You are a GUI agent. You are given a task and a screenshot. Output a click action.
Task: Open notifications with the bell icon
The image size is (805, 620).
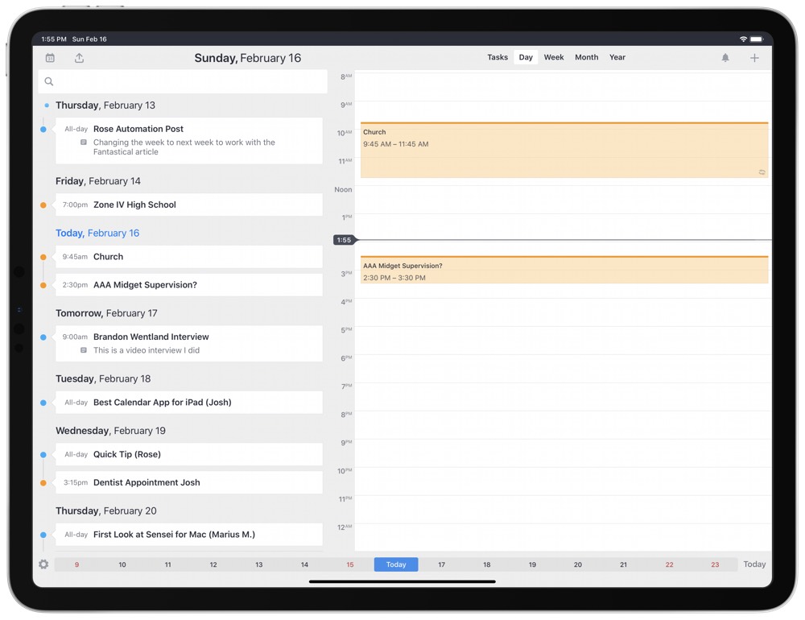click(x=725, y=57)
